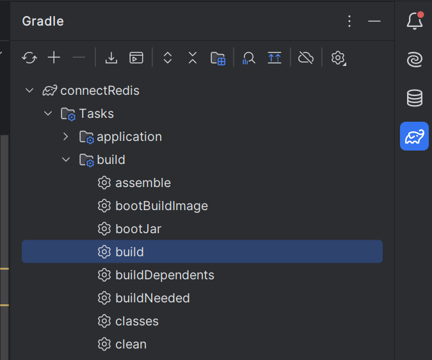Click the plus icon to link Gradle project

pos(54,58)
